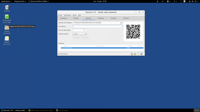Open the Corbeille trash icon on desktop
The image size is (200, 112).
[7, 7]
